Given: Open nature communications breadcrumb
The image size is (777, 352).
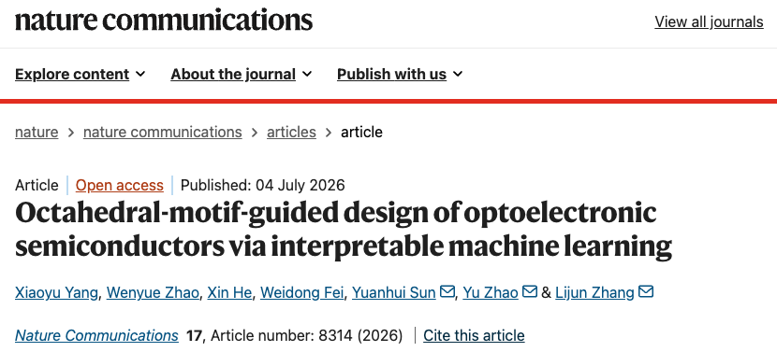Looking at the screenshot, I should coord(163,132).
